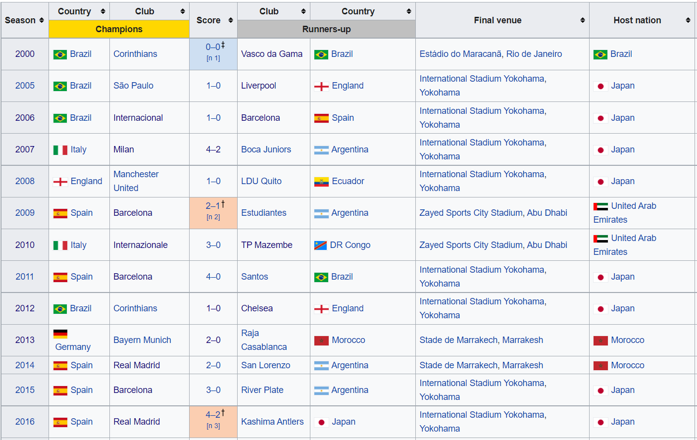Open the 3–0 score link for 2010

(x=213, y=245)
